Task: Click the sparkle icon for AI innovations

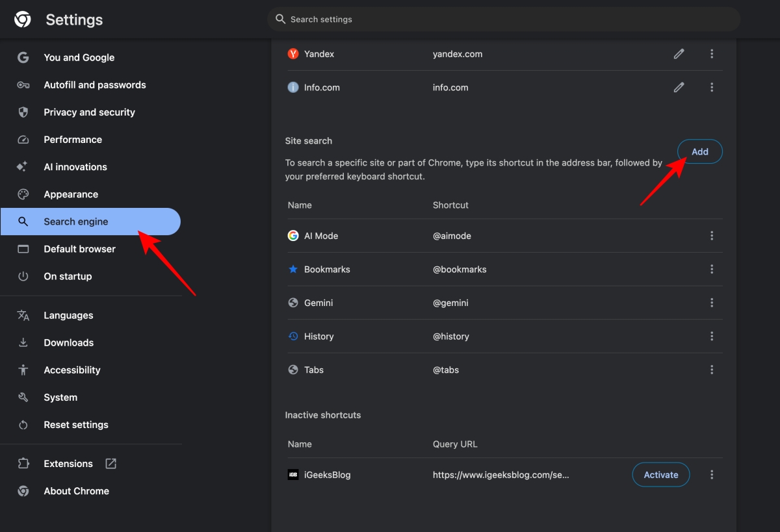Action: (x=22, y=167)
